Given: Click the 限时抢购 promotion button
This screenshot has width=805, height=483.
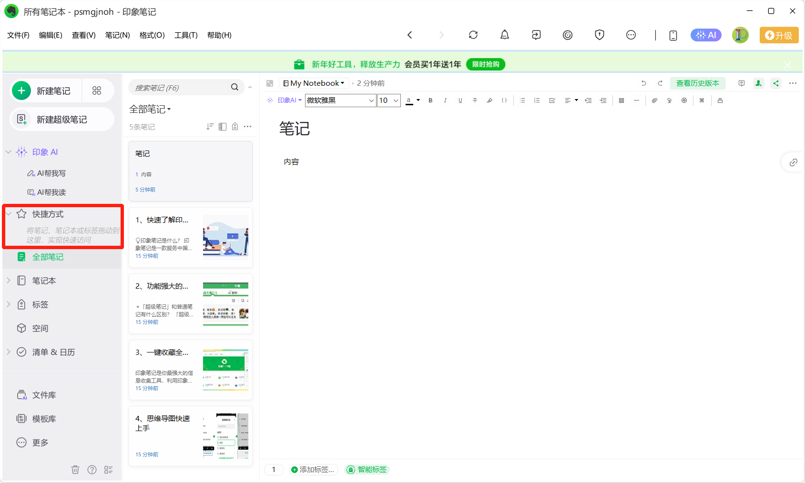Looking at the screenshot, I should click(x=486, y=64).
